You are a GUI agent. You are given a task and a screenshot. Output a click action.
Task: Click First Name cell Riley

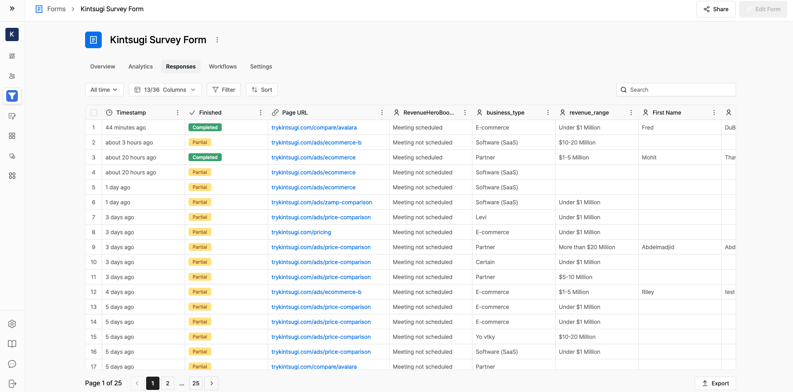680,292
